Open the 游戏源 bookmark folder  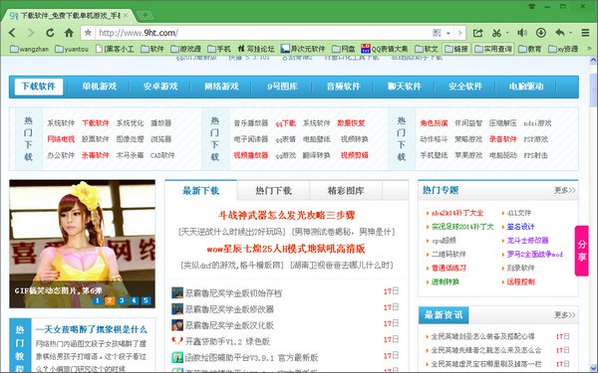tap(186, 49)
